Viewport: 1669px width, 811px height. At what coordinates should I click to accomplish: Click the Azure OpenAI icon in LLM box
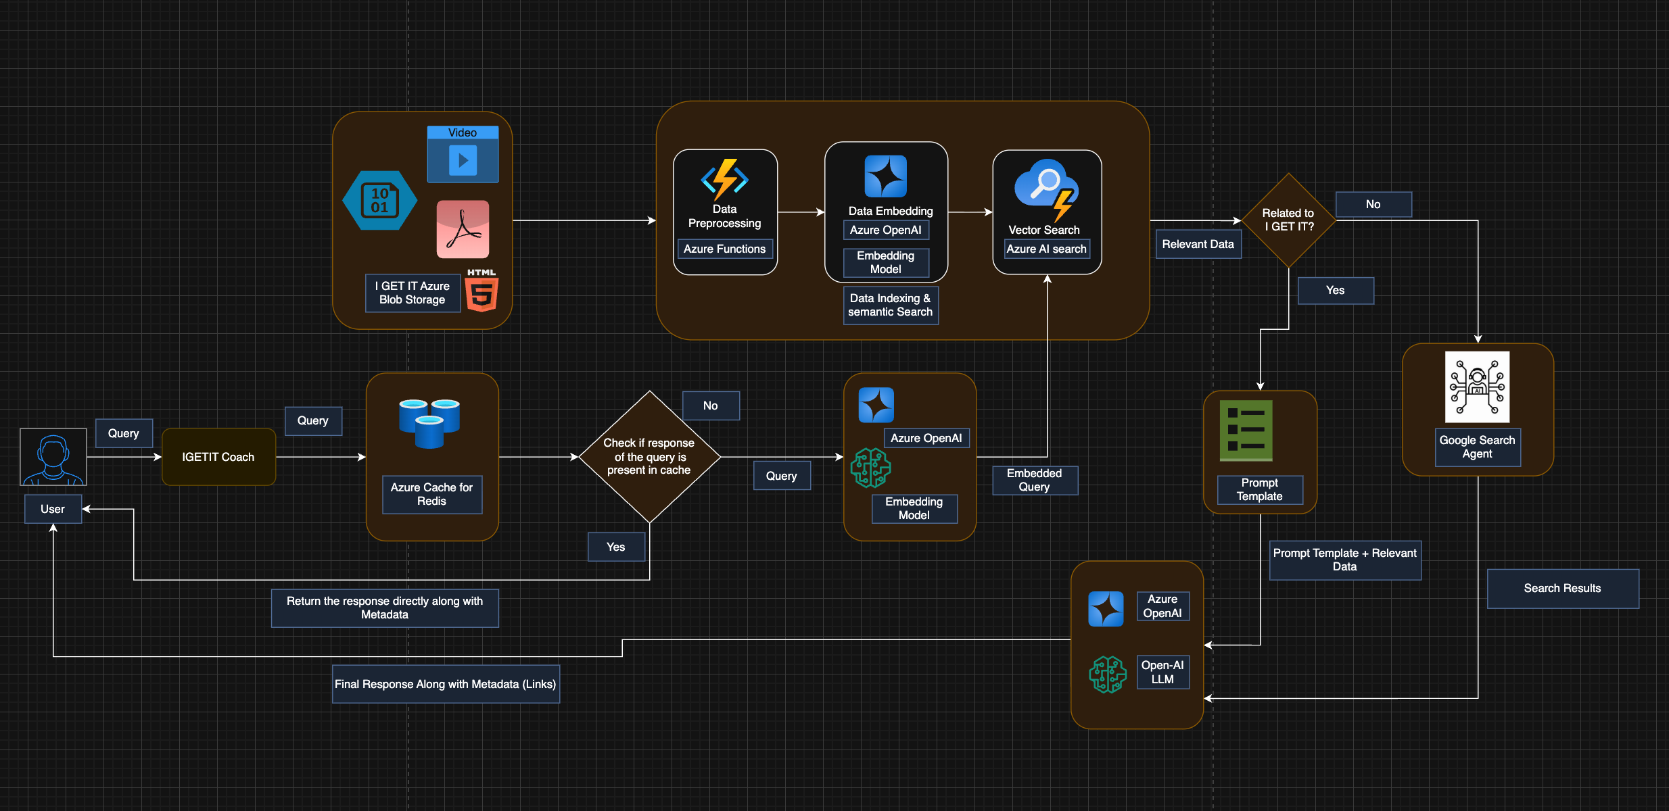tap(1106, 608)
